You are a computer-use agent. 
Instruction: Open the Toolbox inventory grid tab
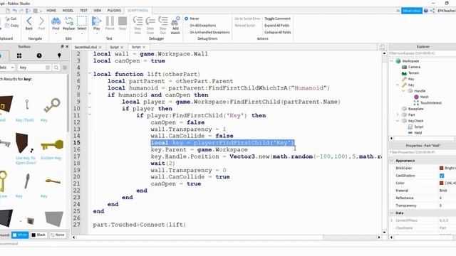click(19, 55)
